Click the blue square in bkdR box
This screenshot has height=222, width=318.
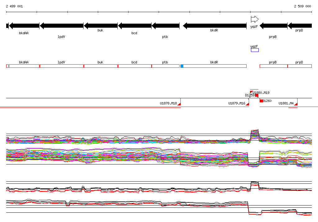click(182, 66)
